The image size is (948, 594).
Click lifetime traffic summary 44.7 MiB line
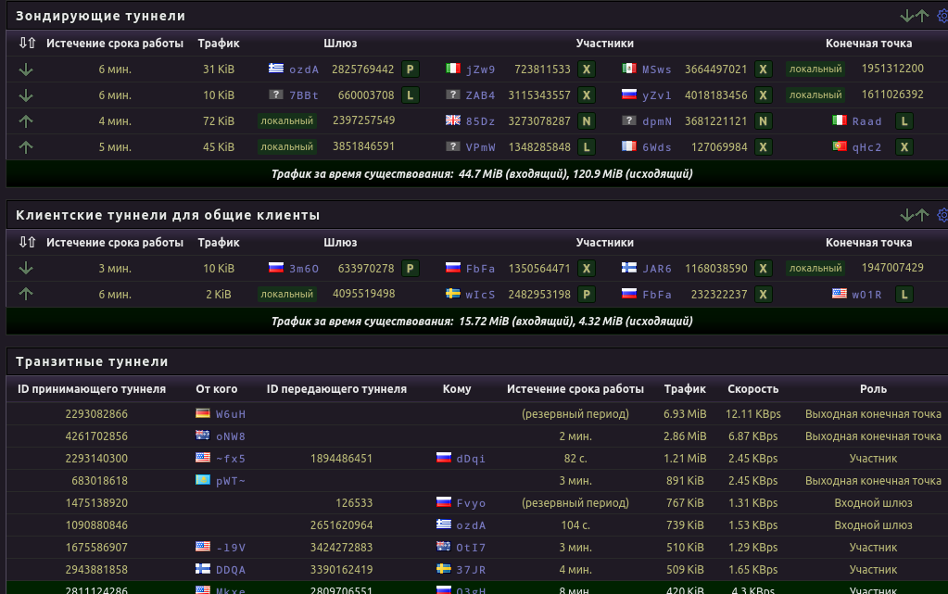pyautogui.click(x=482, y=173)
